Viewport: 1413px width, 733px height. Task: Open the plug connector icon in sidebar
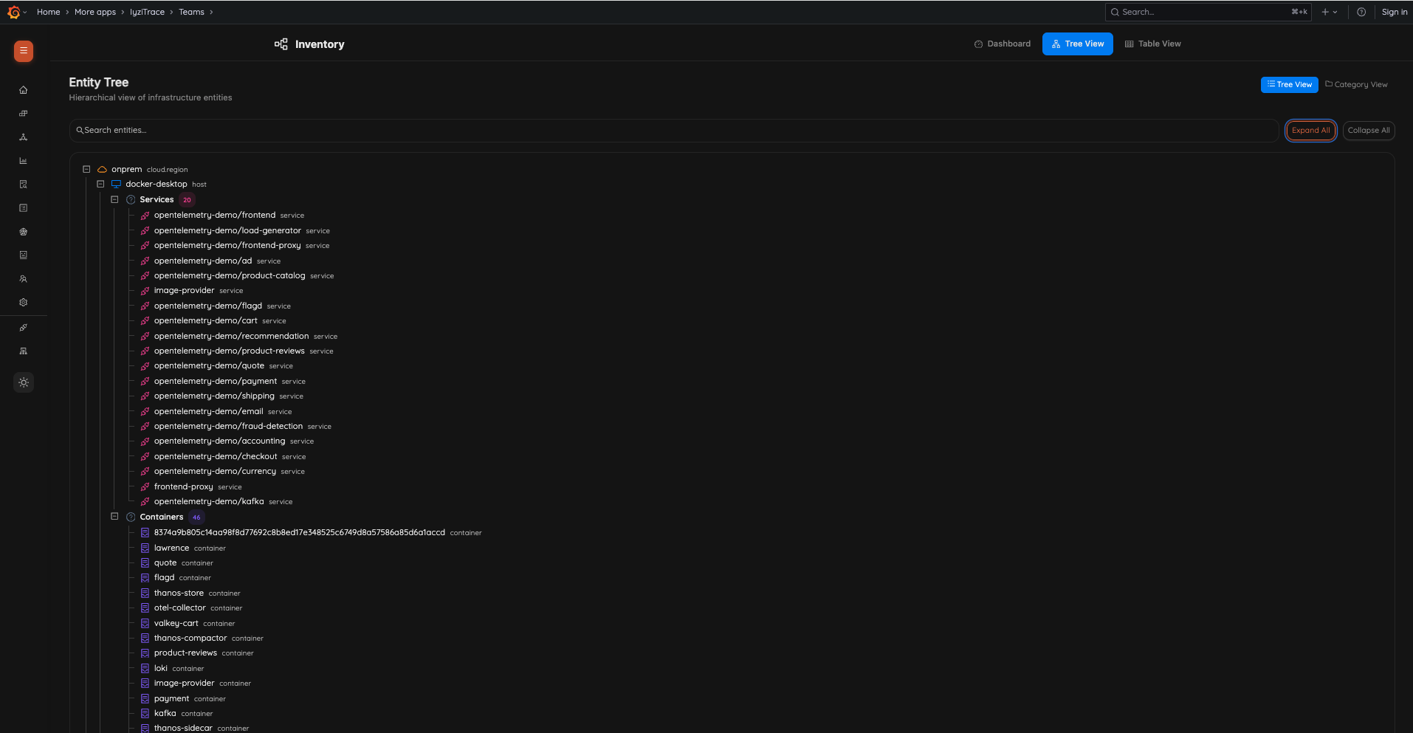24,328
